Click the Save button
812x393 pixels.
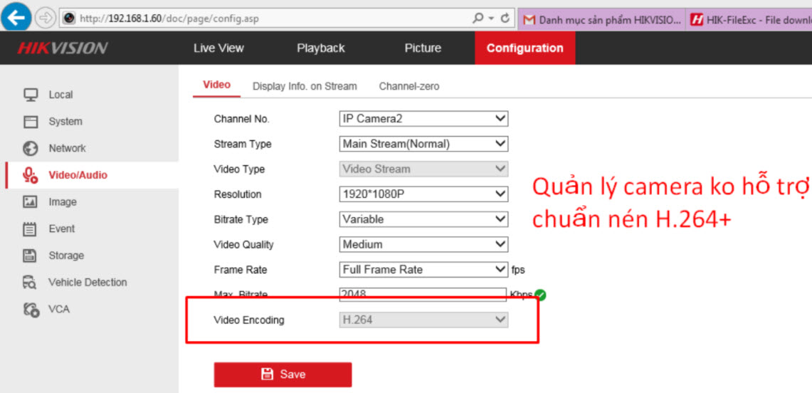(x=283, y=374)
